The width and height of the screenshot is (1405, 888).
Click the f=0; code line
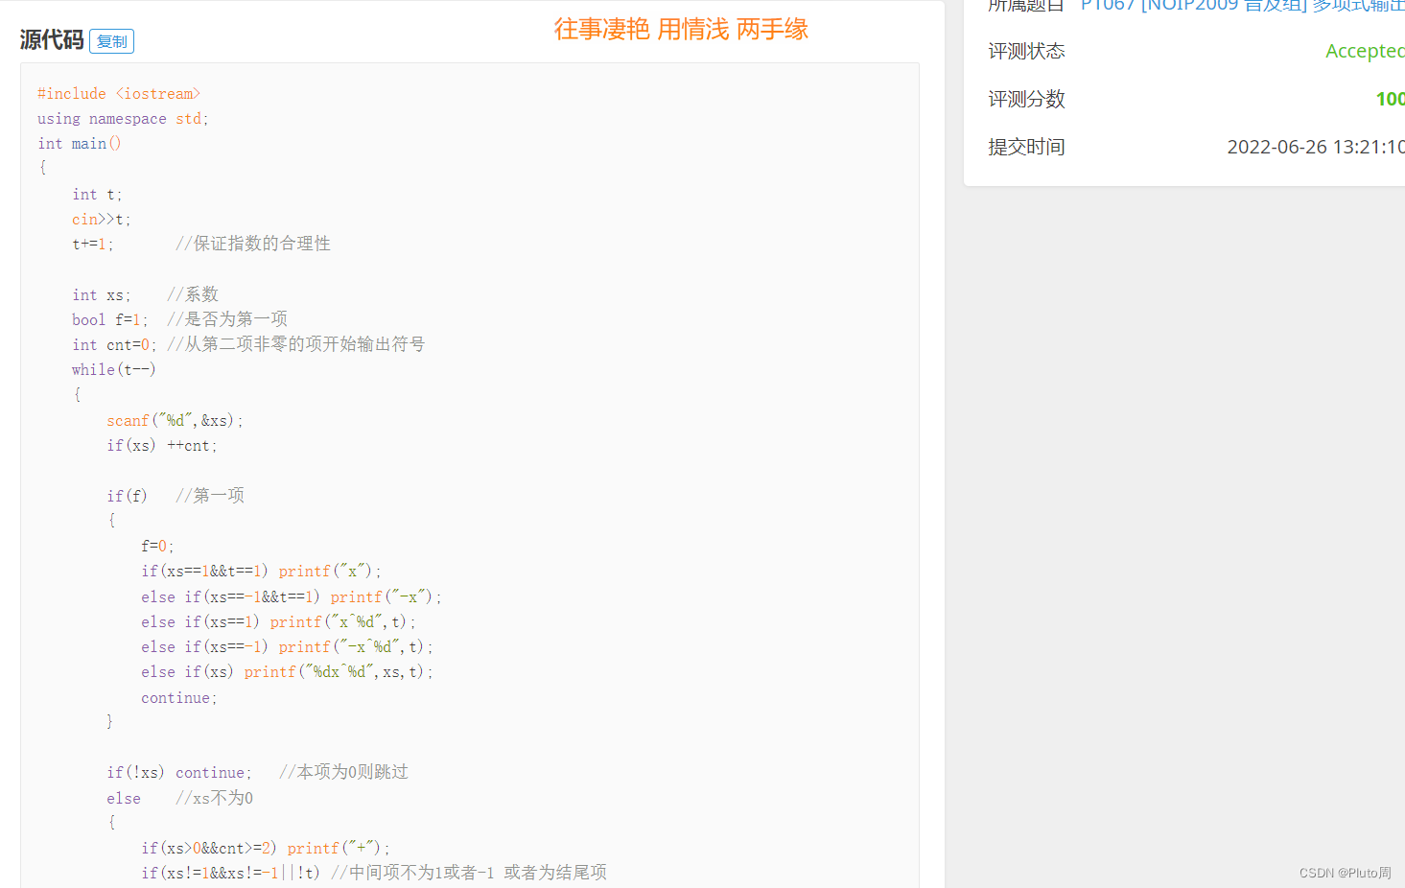click(x=157, y=547)
